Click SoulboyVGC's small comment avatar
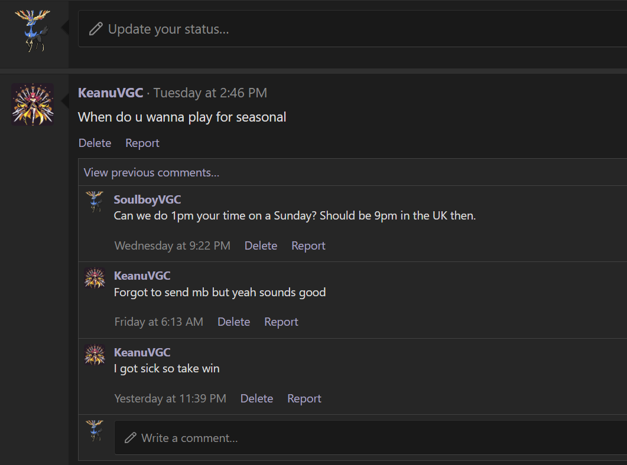This screenshot has width=627, height=465. [95, 201]
